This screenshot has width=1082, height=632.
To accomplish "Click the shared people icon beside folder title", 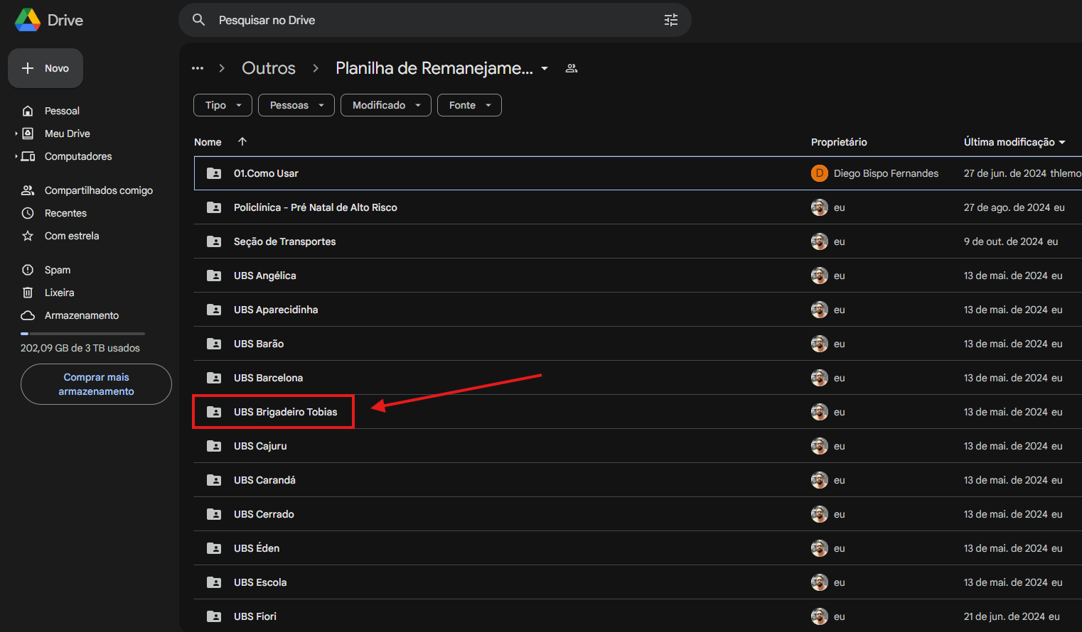I will click(571, 68).
